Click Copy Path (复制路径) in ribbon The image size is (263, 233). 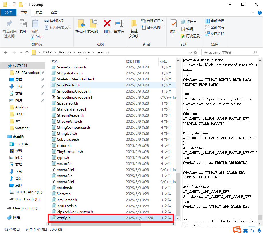(x=54, y=21)
